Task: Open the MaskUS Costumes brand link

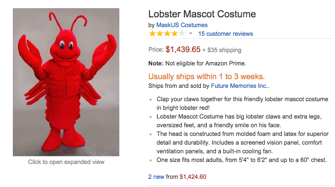Action: click(x=182, y=25)
